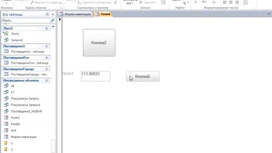Screen dimensions: 272x153
Task: Collapse the ПоставщикиГорода group
Action: point(46,69)
